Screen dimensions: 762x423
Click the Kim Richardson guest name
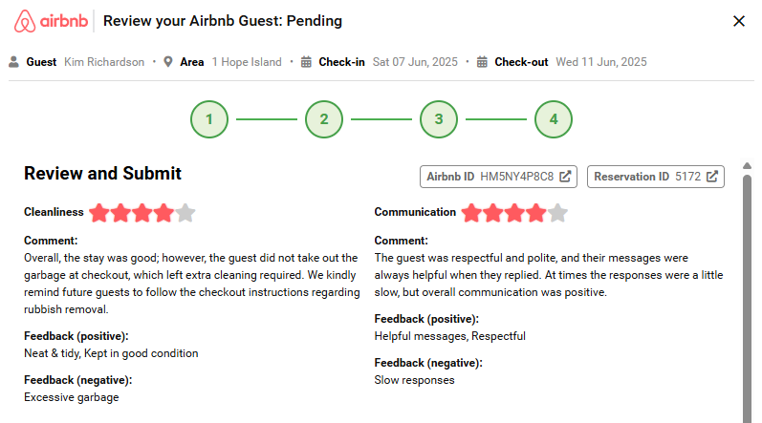pyautogui.click(x=104, y=62)
